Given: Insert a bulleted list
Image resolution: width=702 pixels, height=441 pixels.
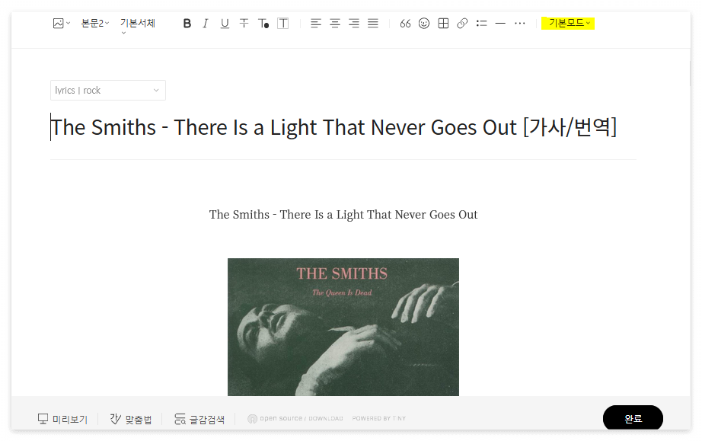Looking at the screenshot, I should click(482, 24).
